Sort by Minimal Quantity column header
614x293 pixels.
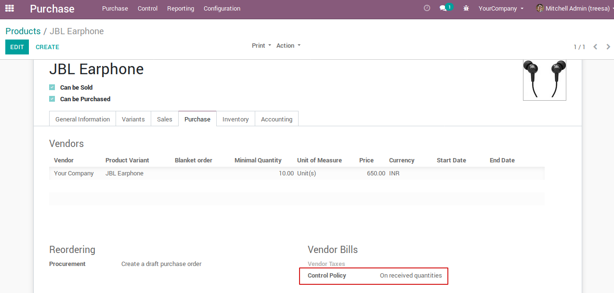(258, 160)
